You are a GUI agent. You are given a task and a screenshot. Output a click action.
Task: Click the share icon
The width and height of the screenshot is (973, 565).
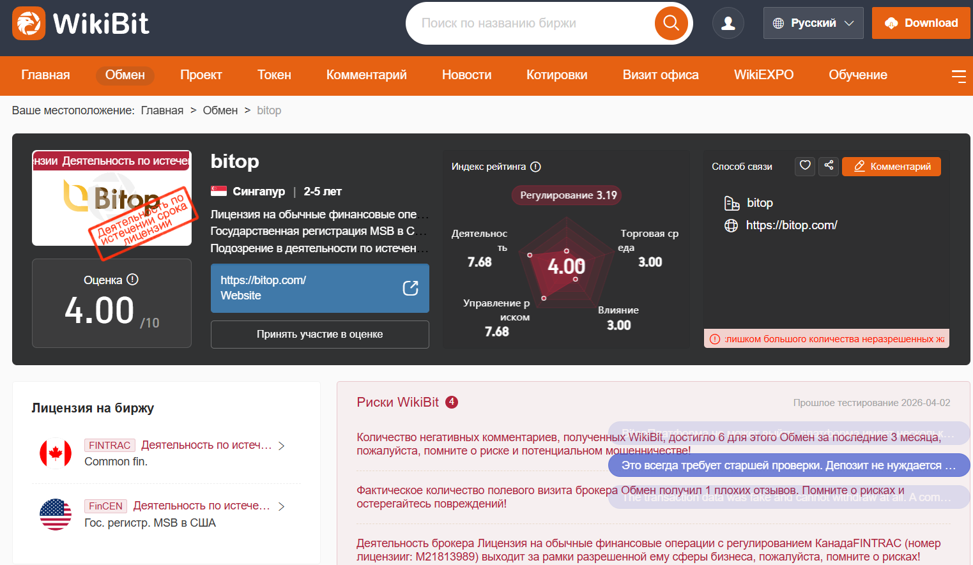pyautogui.click(x=829, y=166)
